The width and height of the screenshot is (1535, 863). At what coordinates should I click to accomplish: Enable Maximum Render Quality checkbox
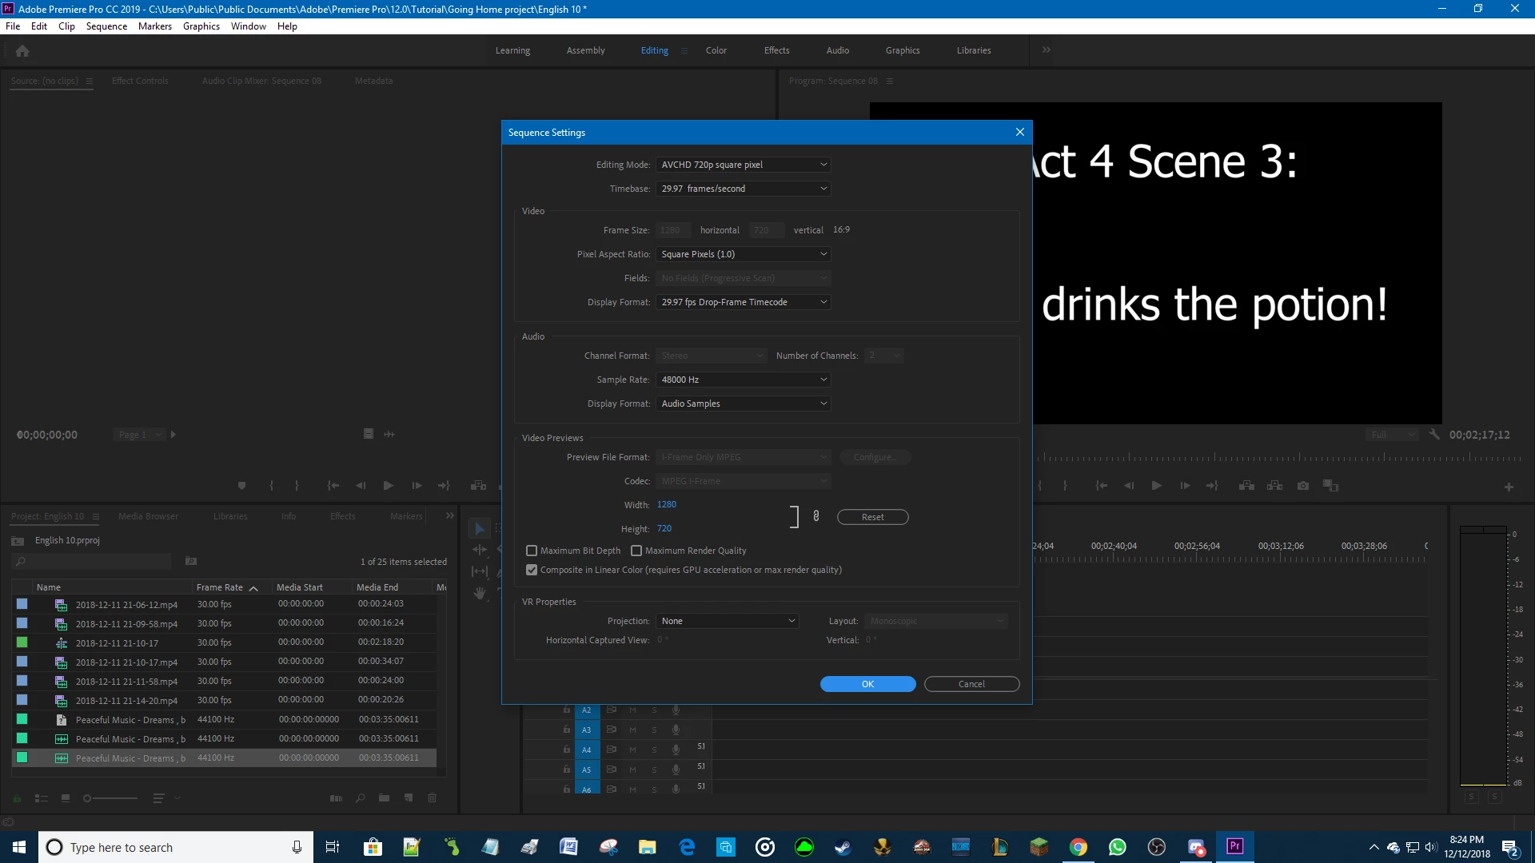click(x=636, y=551)
